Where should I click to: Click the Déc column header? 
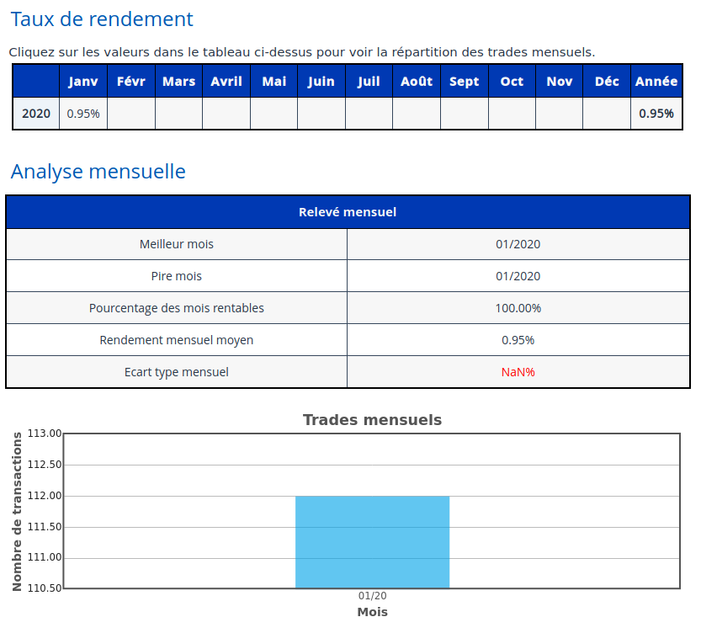pos(607,82)
